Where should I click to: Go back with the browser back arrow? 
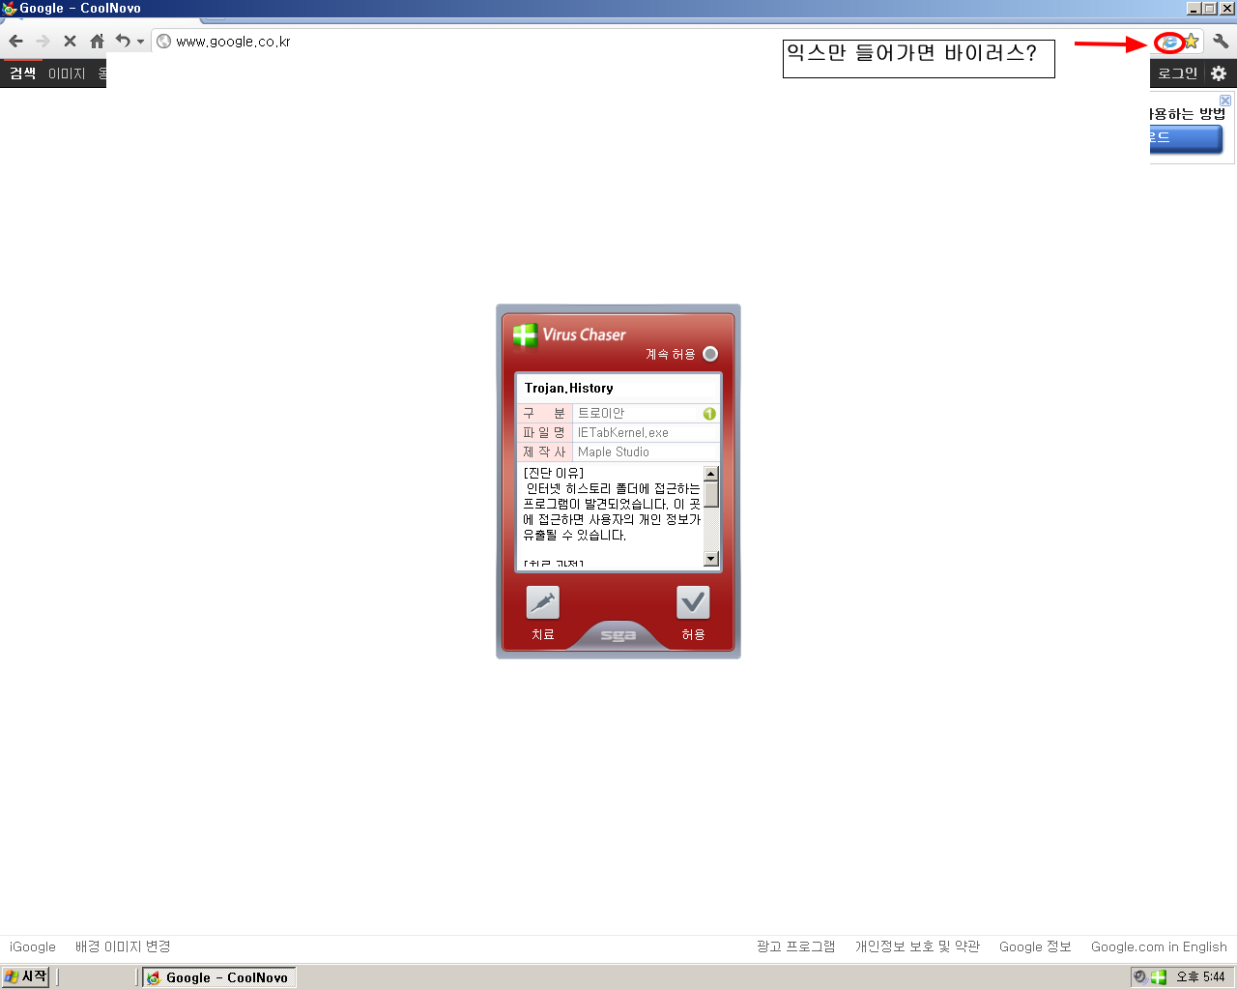point(15,42)
